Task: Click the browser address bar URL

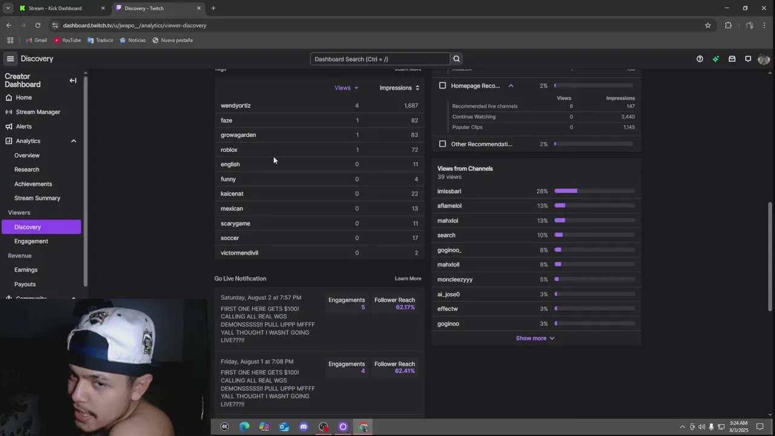Action: tap(134, 25)
